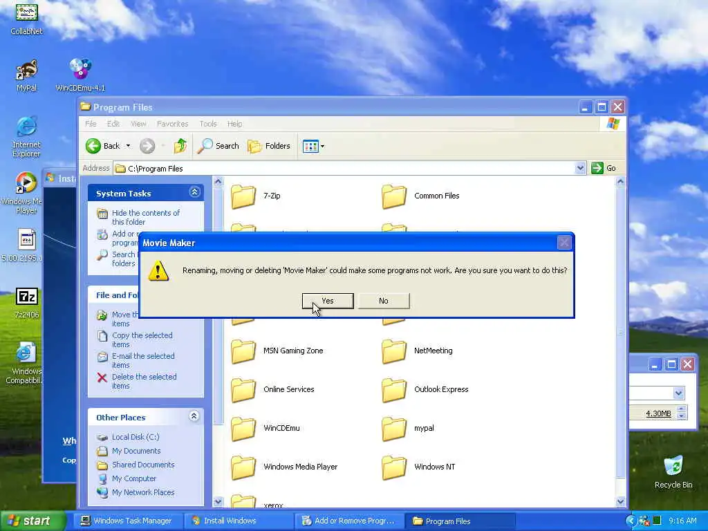Select the mypal folder icon
Viewport: 708px width, 531px height.
click(x=394, y=429)
